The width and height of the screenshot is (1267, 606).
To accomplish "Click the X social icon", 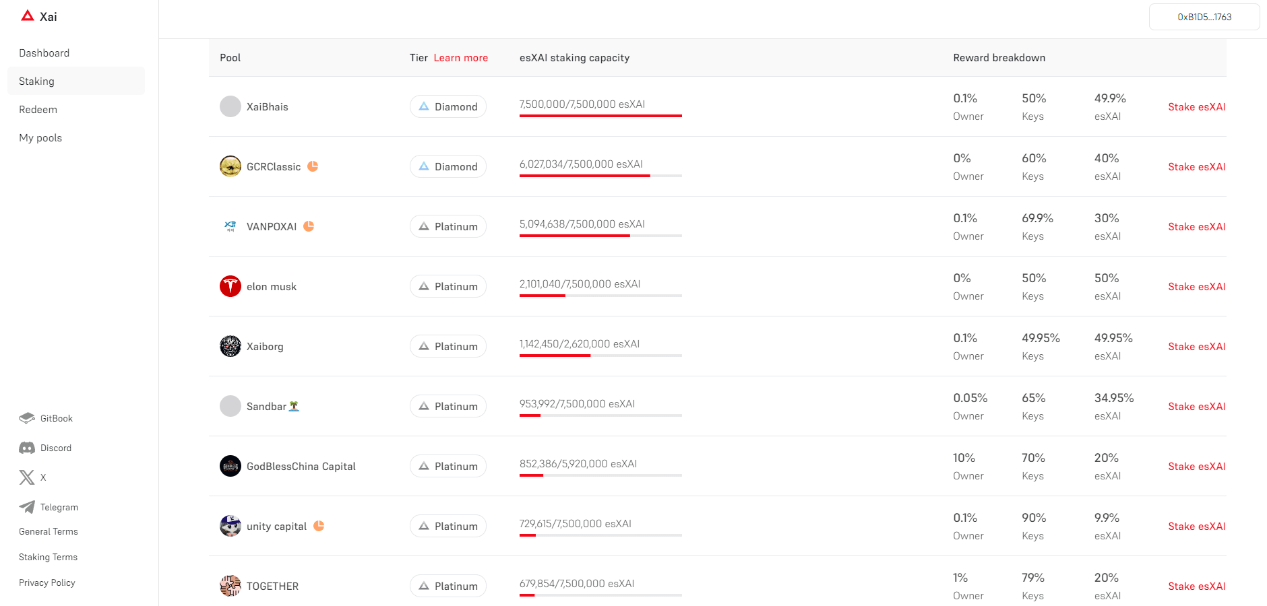I will (x=27, y=477).
